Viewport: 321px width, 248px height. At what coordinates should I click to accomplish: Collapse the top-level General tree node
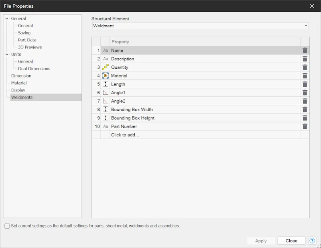[7, 18]
